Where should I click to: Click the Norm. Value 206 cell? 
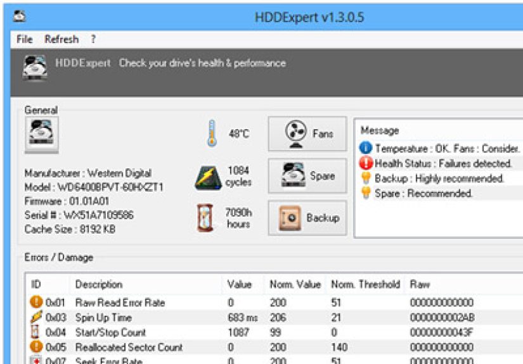[278, 317]
